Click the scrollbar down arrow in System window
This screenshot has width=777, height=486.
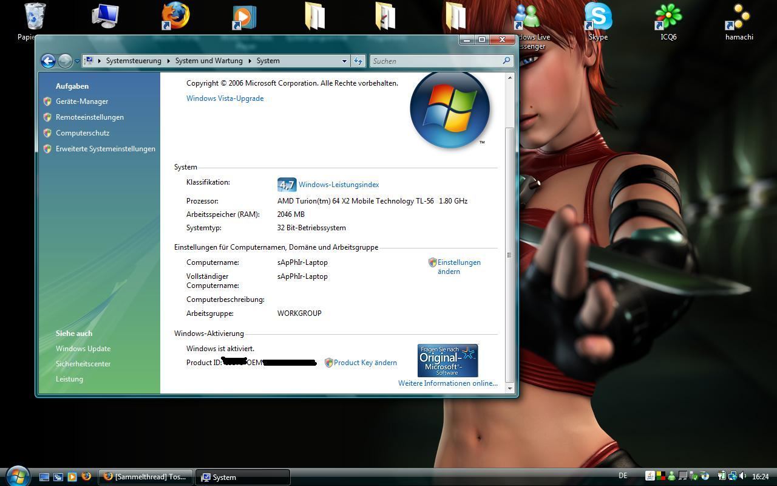(x=509, y=388)
